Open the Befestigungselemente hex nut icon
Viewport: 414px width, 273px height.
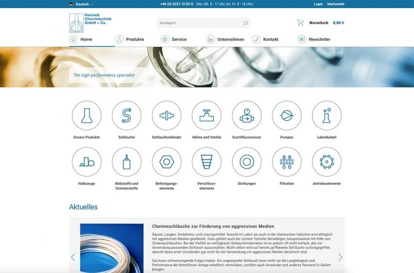coord(167,162)
